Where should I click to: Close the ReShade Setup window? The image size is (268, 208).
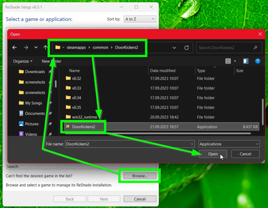151,7
